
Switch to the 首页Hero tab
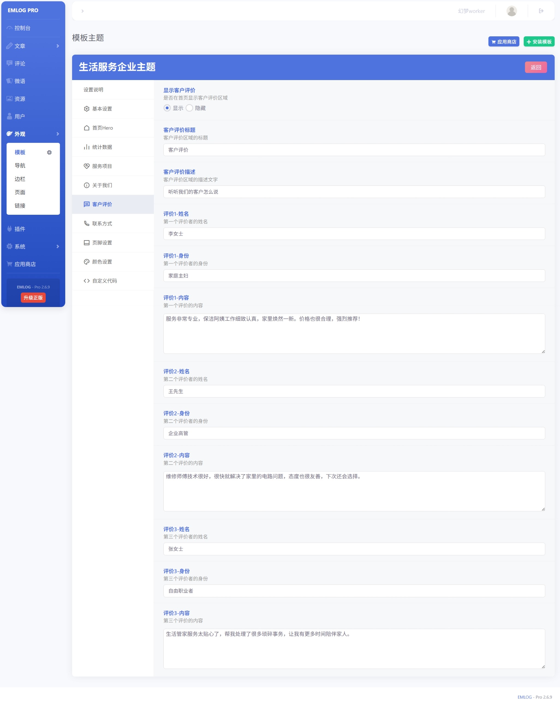102,128
